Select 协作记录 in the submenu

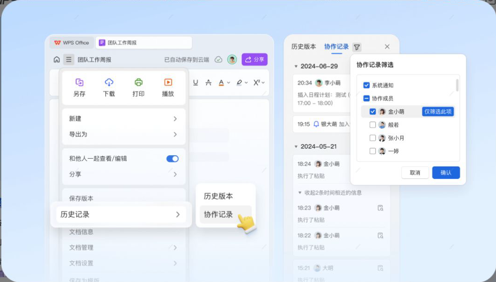tap(226, 214)
